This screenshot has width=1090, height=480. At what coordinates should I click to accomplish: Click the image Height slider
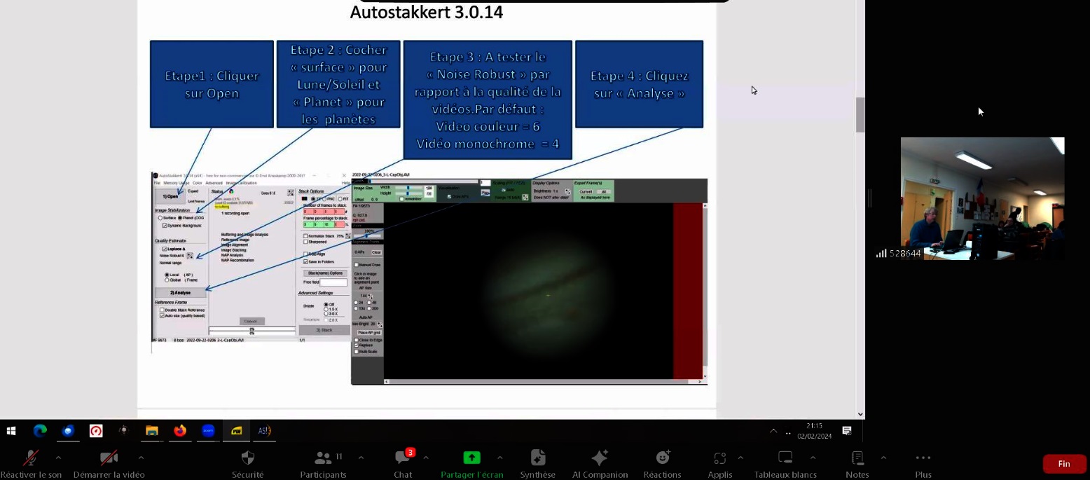pos(409,193)
